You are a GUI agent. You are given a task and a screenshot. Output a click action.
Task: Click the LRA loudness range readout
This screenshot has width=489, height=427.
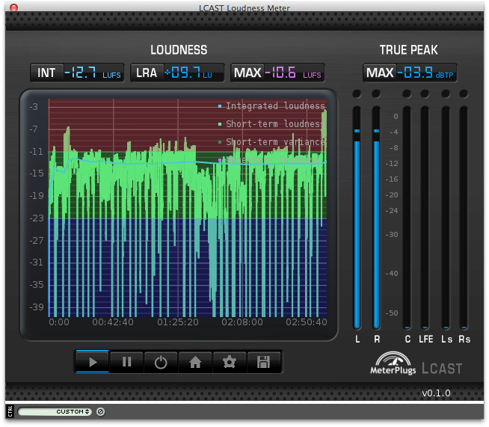[x=177, y=73]
